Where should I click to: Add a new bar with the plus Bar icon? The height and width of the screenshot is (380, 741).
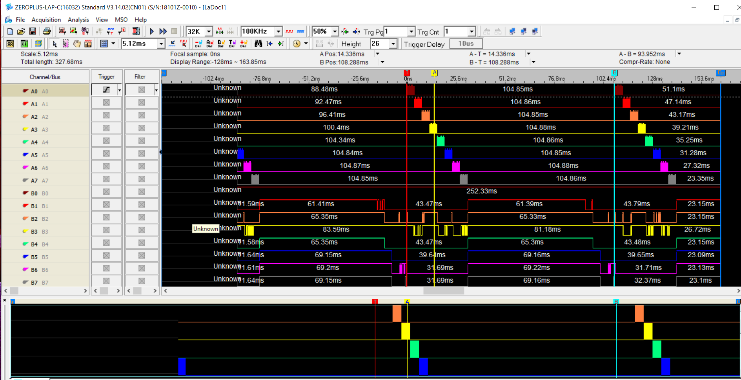pos(244,44)
